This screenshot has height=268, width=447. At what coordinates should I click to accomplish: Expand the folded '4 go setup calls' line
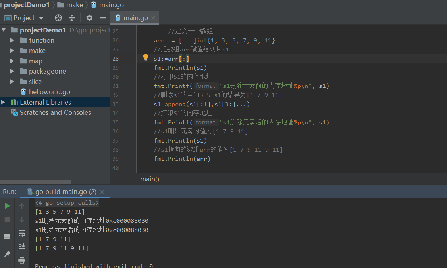32,203
